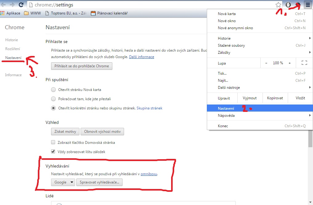Click the bookmark star icon
This screenshot has height=205, width=313.
click(278, 5)
